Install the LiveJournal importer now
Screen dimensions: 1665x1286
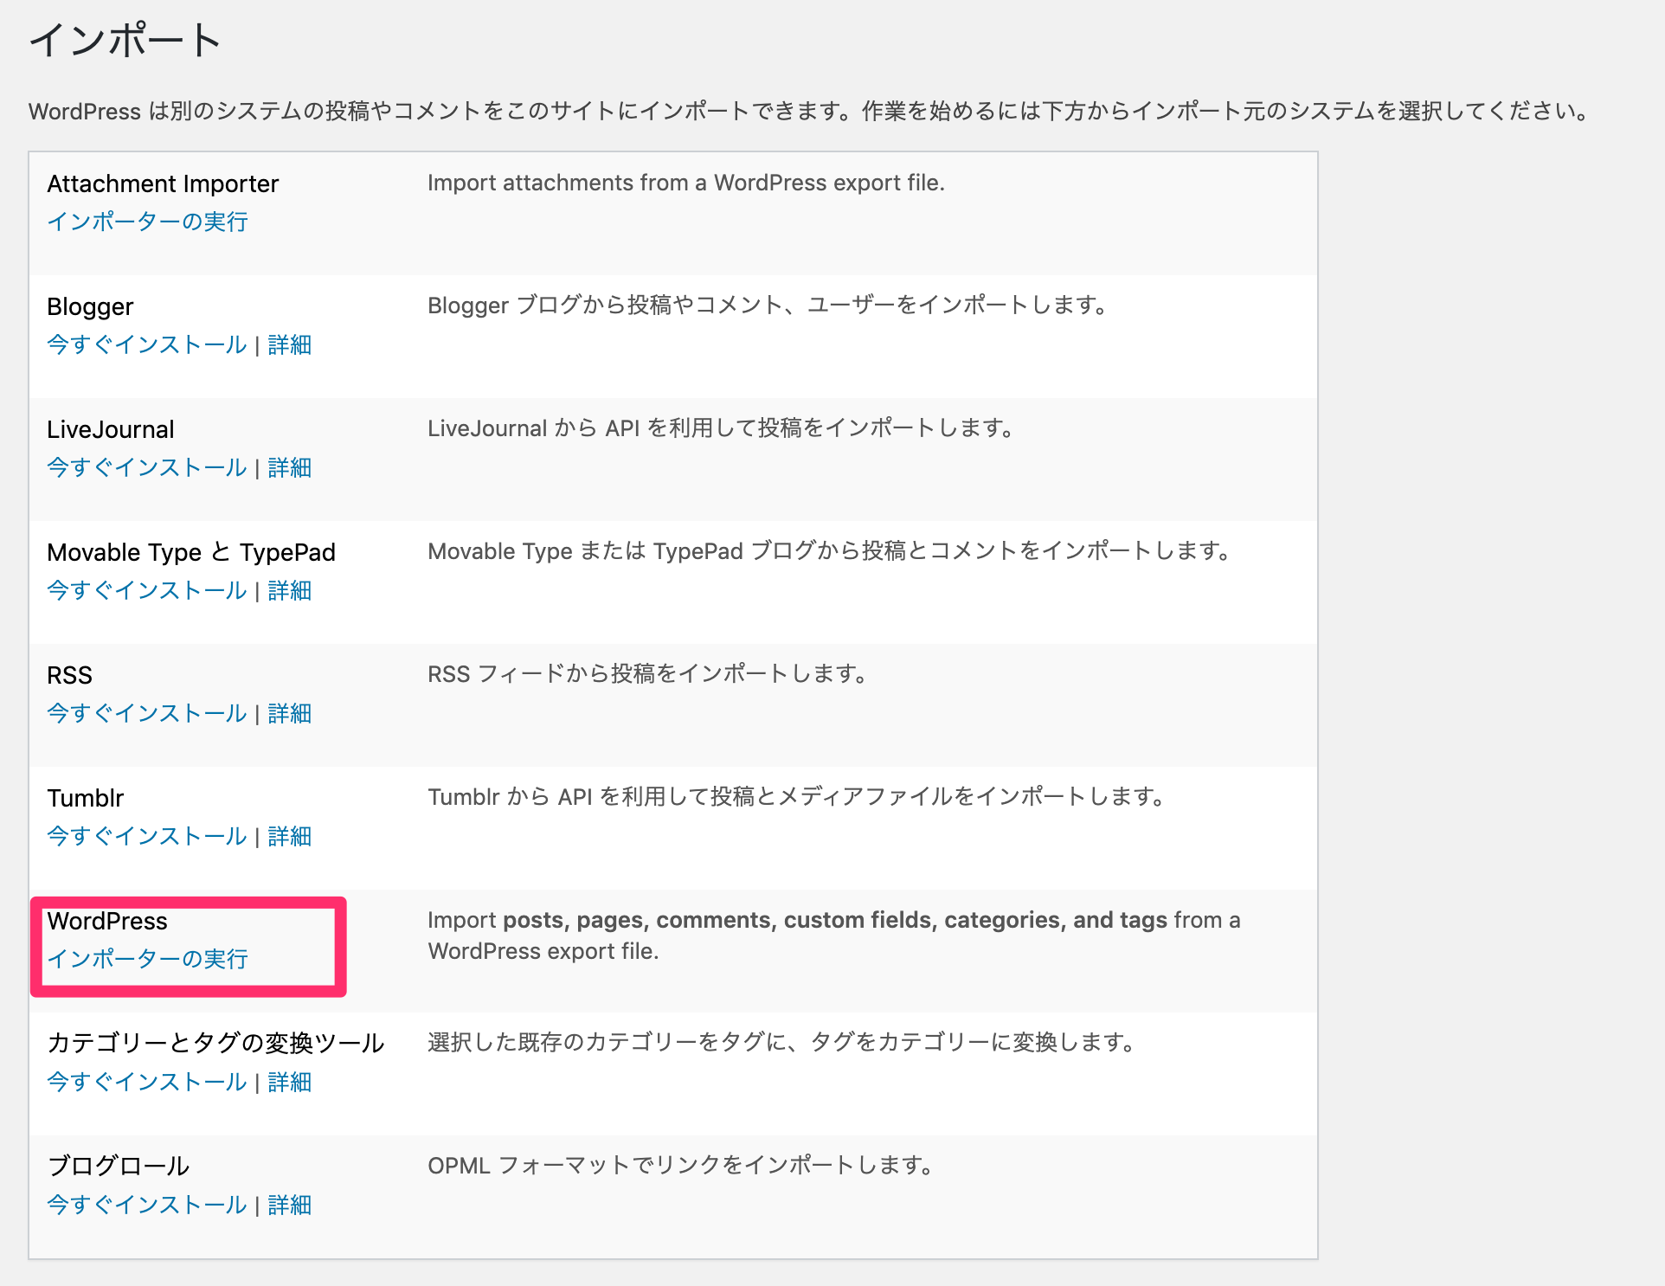tap(147, 467)
